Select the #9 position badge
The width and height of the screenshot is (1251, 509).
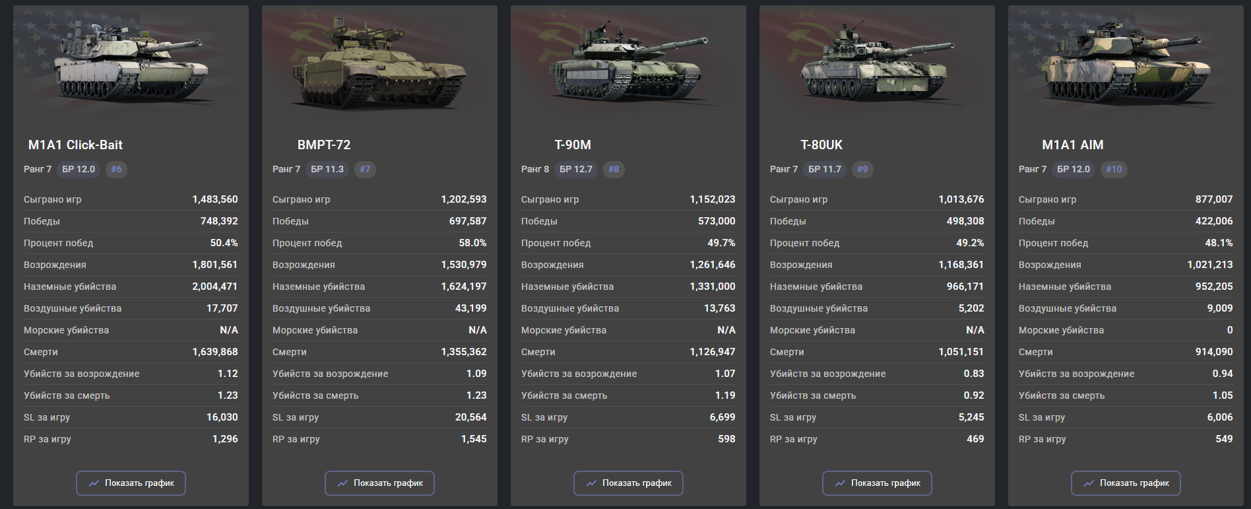(x=862, y=169)
